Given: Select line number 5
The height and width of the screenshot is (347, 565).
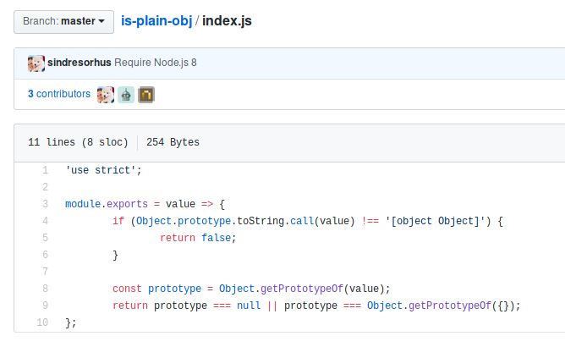Looking at the screenshot, I should (44, 239).
